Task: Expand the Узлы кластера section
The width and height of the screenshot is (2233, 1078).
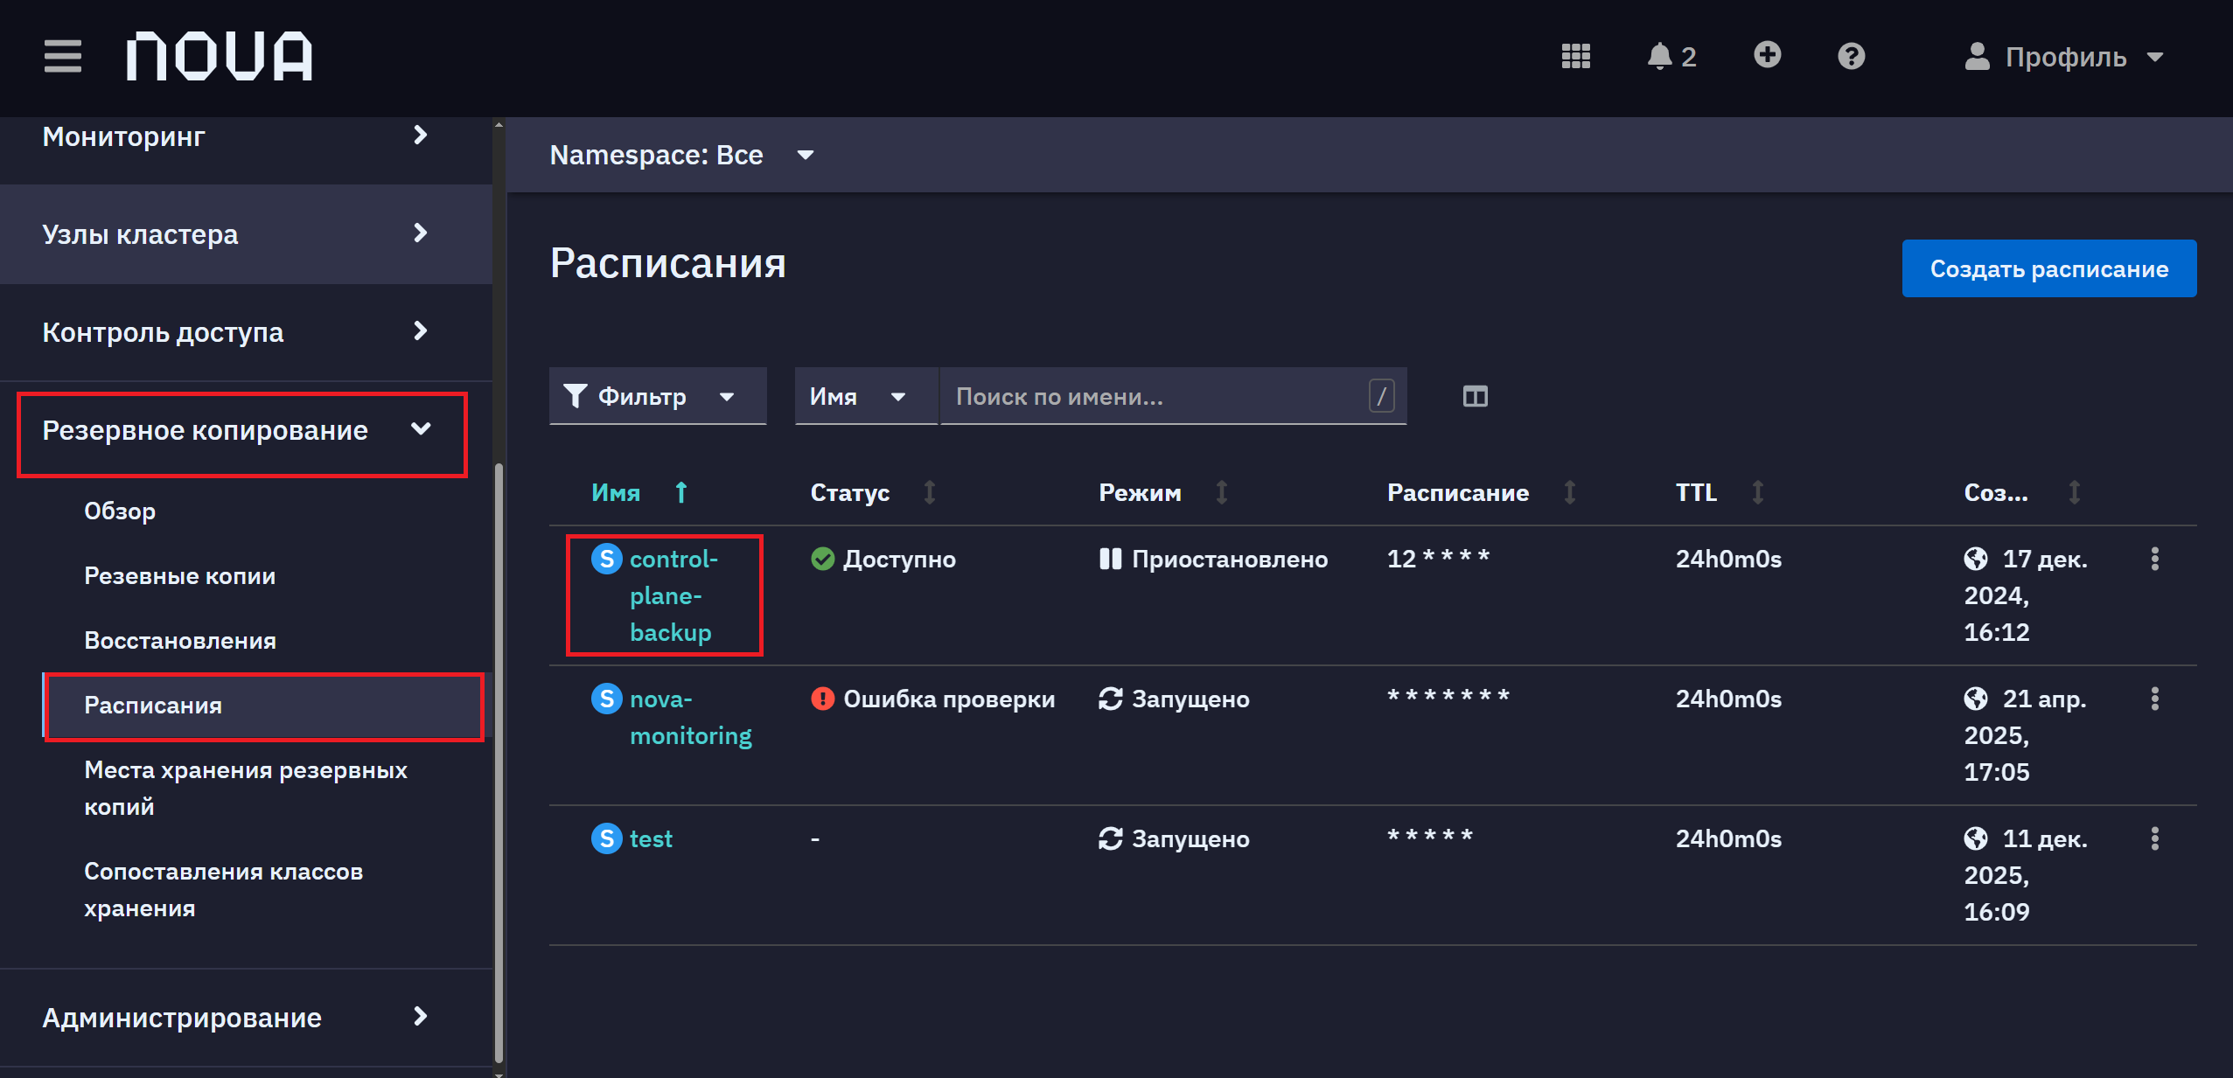Action: click(246, 234)
